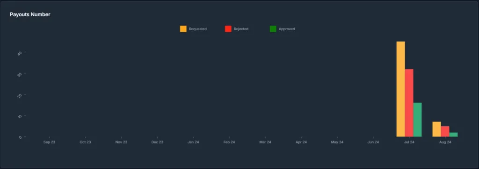Select the Aug 24 green Approved bar
Viewport: 479px width, 169px height.
pyautogui.click(x=453, y=135)
